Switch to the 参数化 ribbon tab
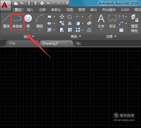Viewport: 141px width, 128px height. [x=56, y=10]
